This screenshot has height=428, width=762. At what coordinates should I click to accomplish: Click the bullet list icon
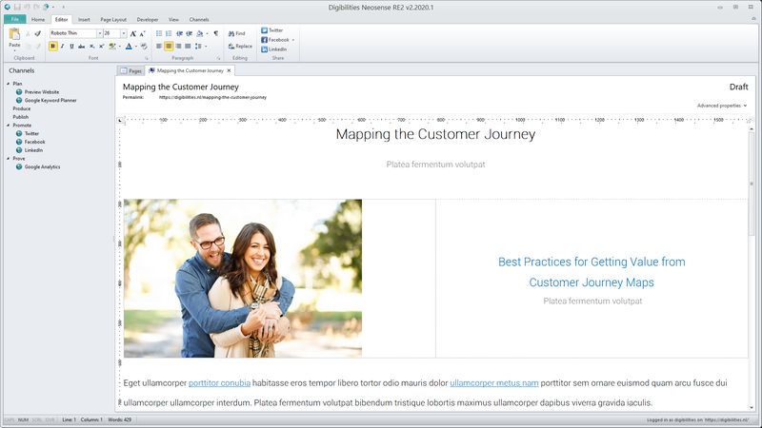point(159,33)
